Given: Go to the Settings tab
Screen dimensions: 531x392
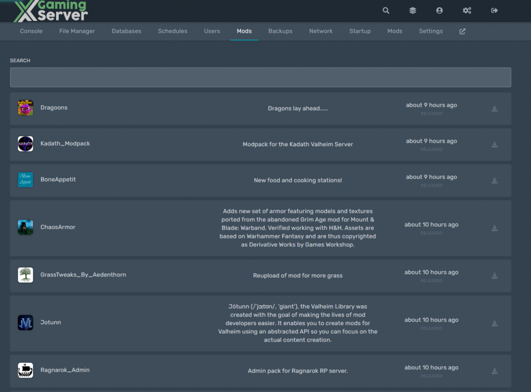Looking at the screenshot, I should [431, 31].
